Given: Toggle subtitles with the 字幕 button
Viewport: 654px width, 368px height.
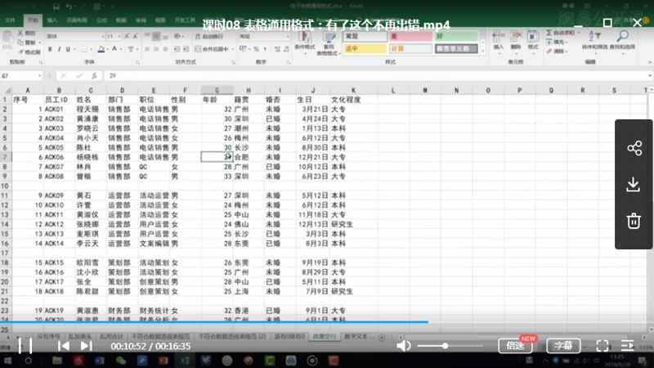Looking at the screenshot, I should click(563, 345).
